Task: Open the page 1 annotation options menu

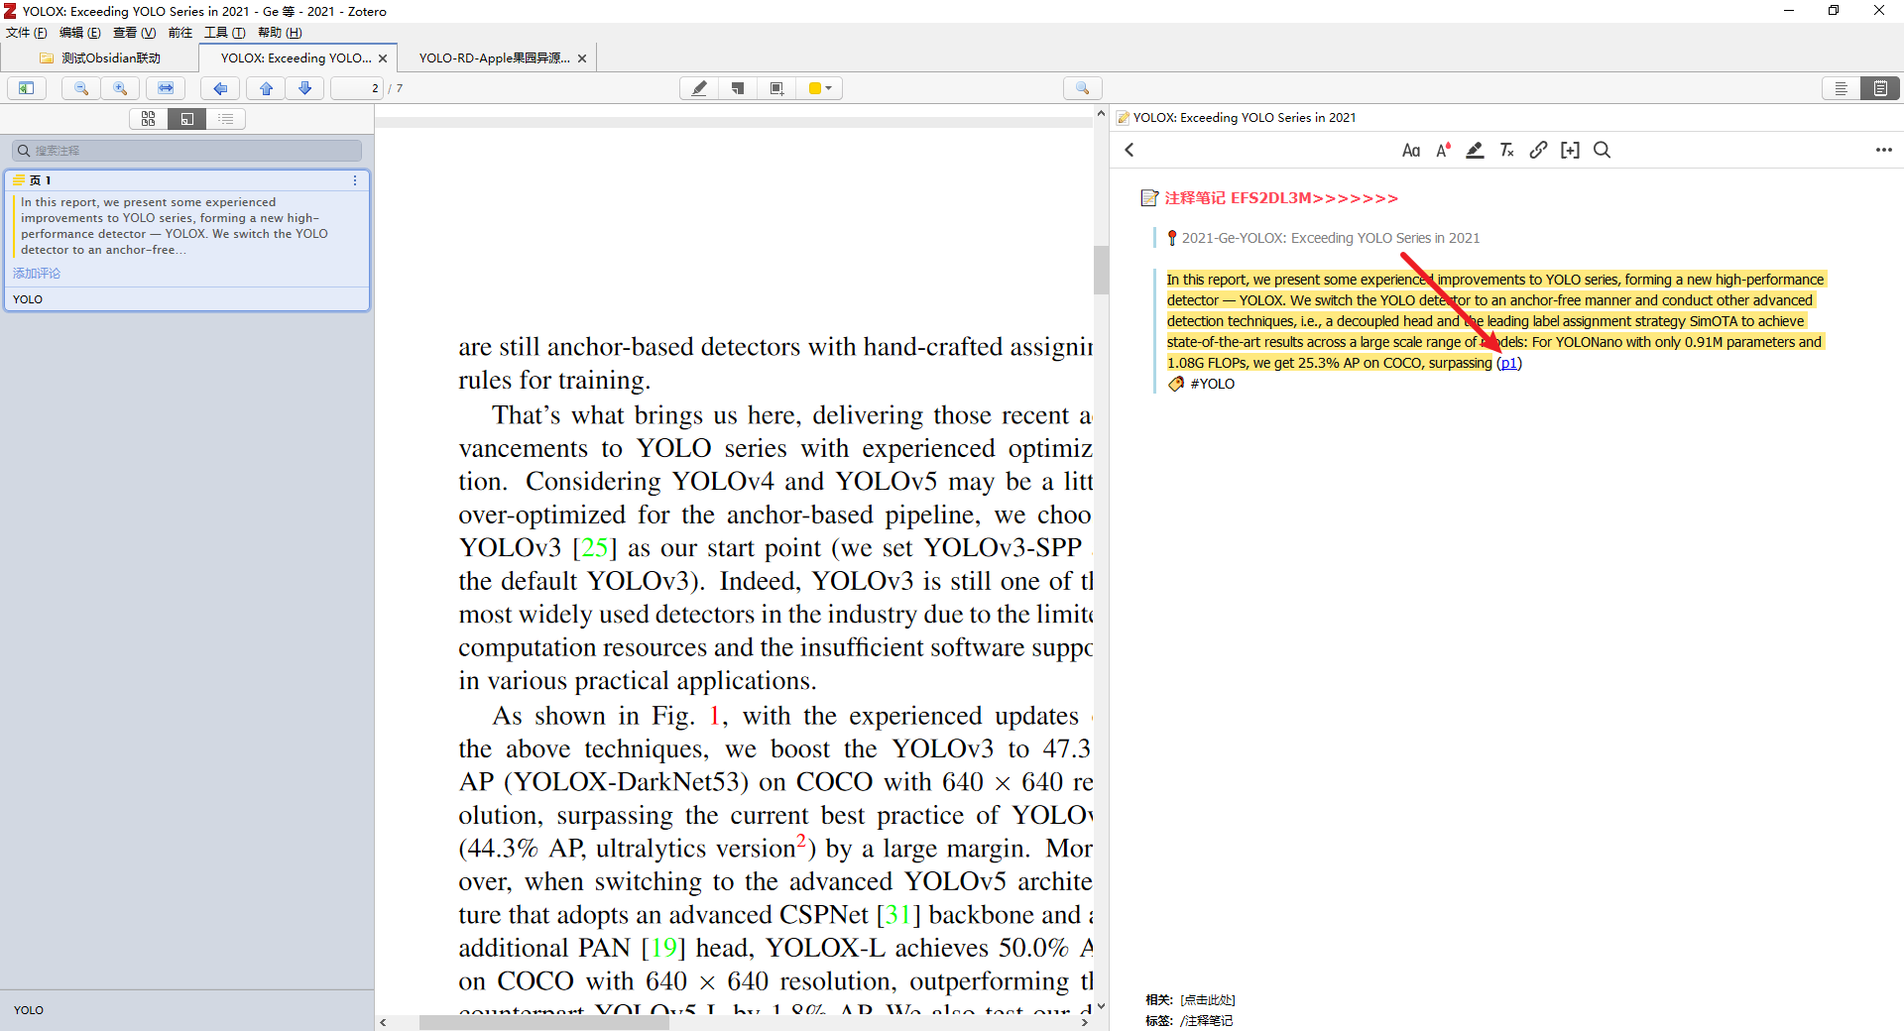Action: click(x=355, y=180)
